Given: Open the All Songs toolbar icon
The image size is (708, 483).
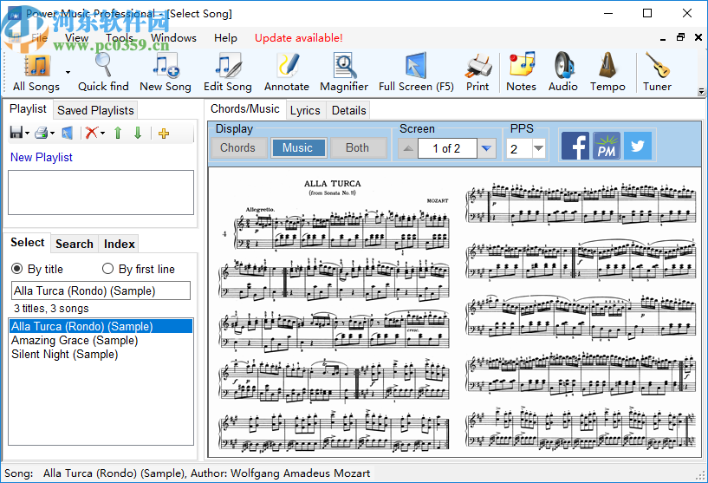Looking at the screenshot, I should [x=36, y=72].
